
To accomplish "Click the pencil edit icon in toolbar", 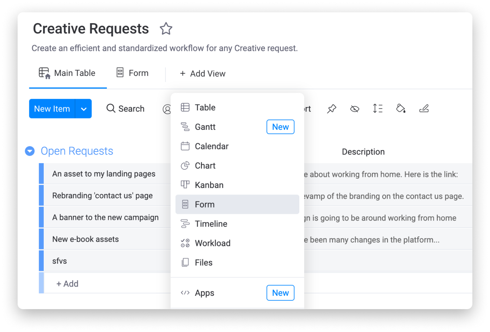I will coord(424,108).
